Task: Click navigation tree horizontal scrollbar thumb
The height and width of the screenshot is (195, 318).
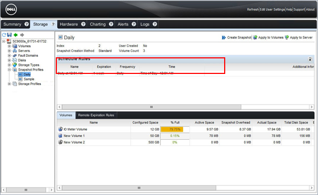Action: [x=26, y=190]
